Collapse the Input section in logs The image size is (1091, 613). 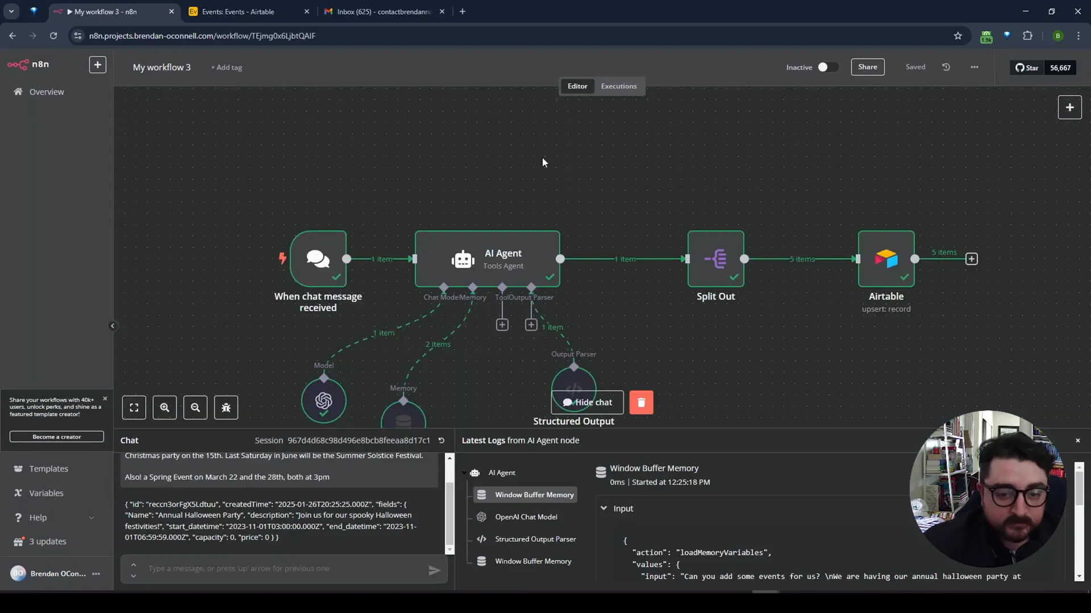603,509
